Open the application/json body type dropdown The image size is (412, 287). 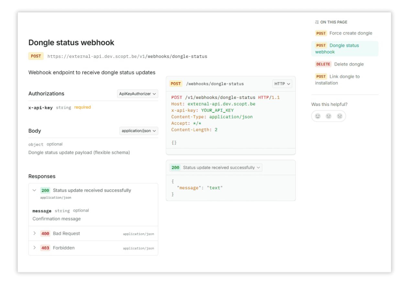139,131
